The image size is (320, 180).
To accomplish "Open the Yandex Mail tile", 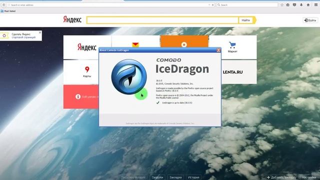I will pos(135,41).
